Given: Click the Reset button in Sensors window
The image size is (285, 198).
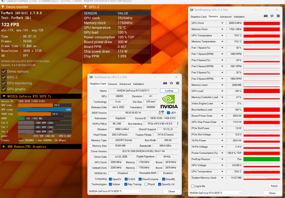Looking at the screenshot, I should (x=274, y=186).
